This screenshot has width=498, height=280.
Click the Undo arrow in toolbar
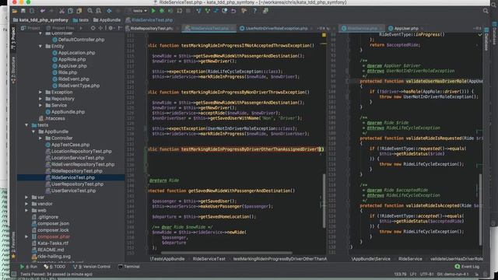(42, 11)
